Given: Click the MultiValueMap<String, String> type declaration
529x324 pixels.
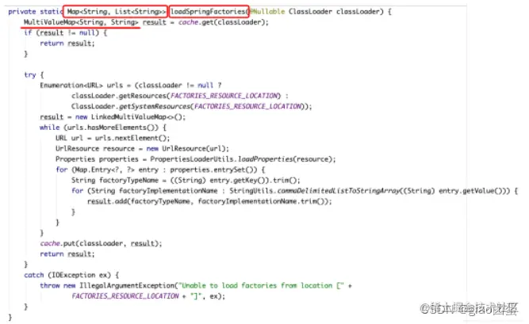Looking at the screenshot, I should click(x=81, y=22).
